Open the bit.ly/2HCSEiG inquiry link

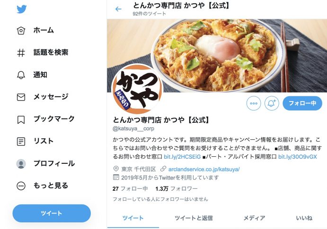[x=182, y=157]
